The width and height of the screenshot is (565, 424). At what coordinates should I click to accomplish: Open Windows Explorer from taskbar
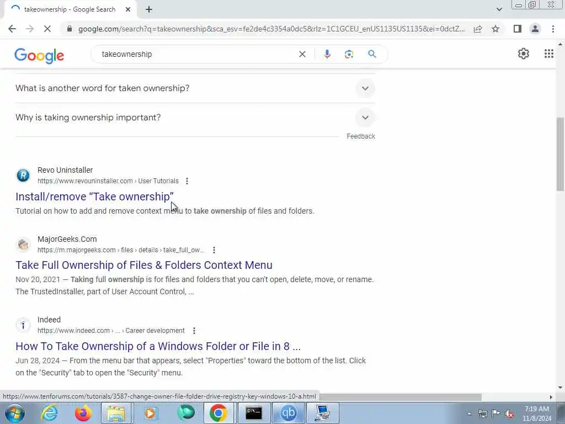pyautogui.click(x=116, y=413)
